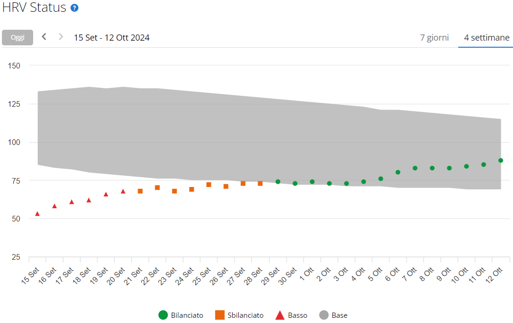Select the 20 Set red triangle data point
The width and height of the screenshot is (513, 323).
pos(123,191)
